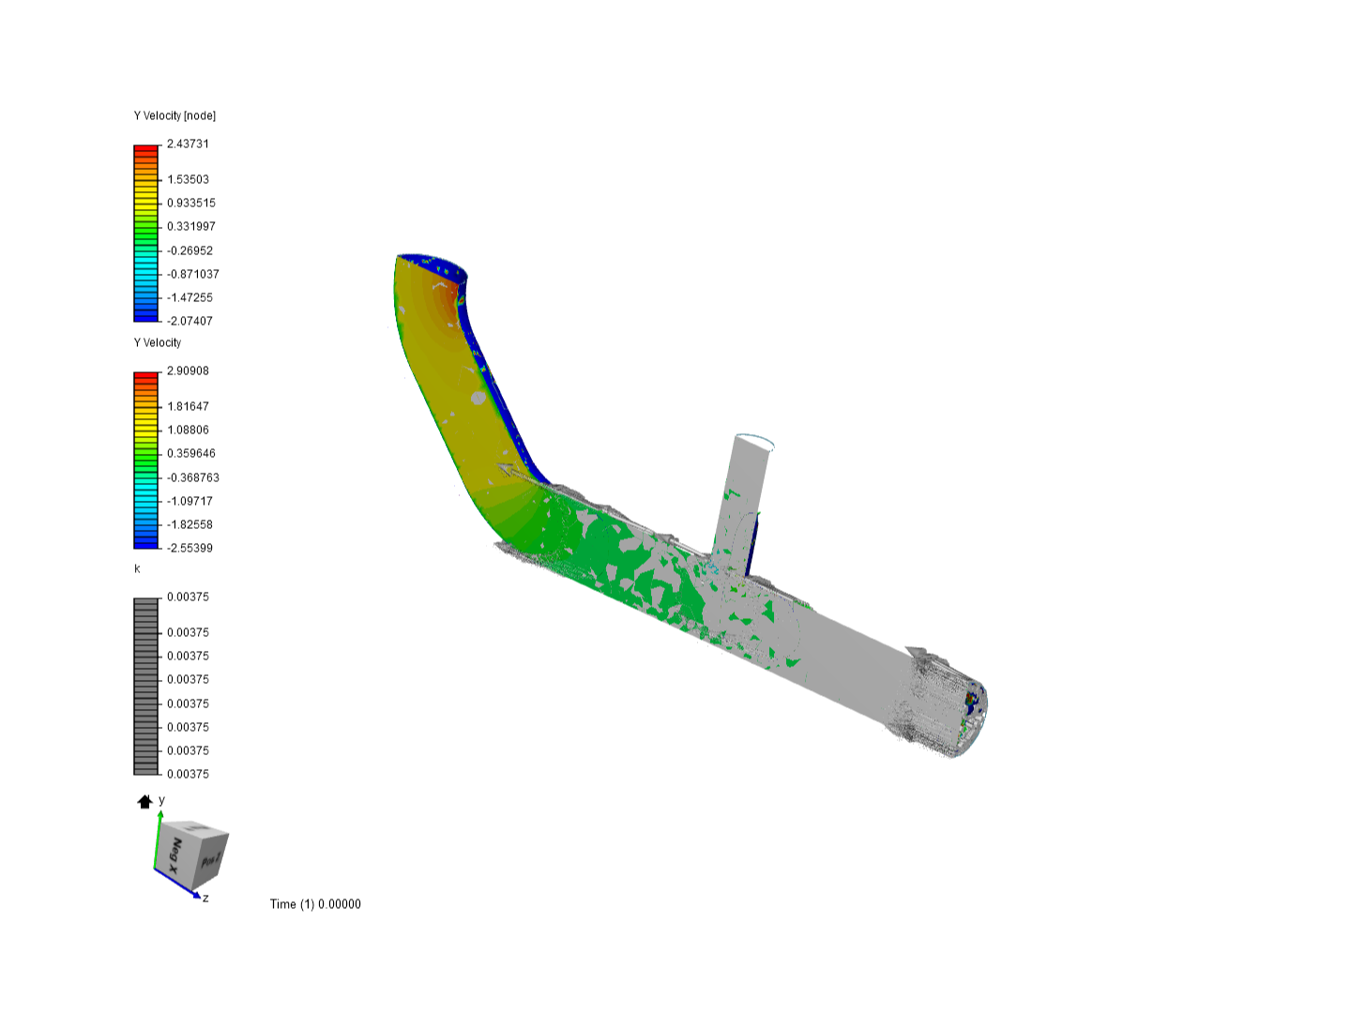1351x1013 pixels.
Task: Click legend value -0.368763
Action: 193,477
